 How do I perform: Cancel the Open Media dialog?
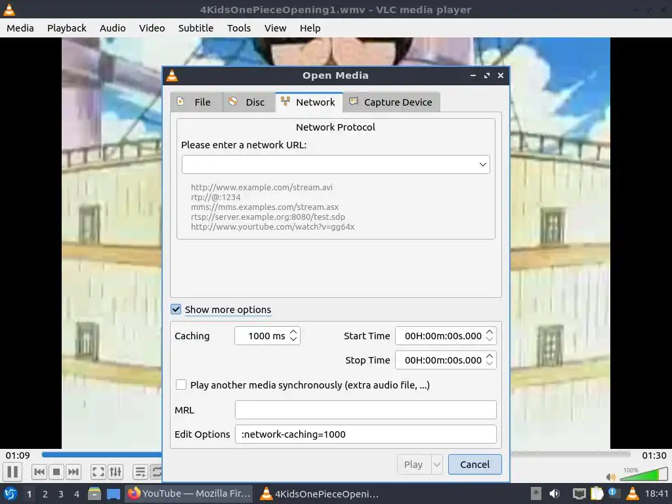475,465
